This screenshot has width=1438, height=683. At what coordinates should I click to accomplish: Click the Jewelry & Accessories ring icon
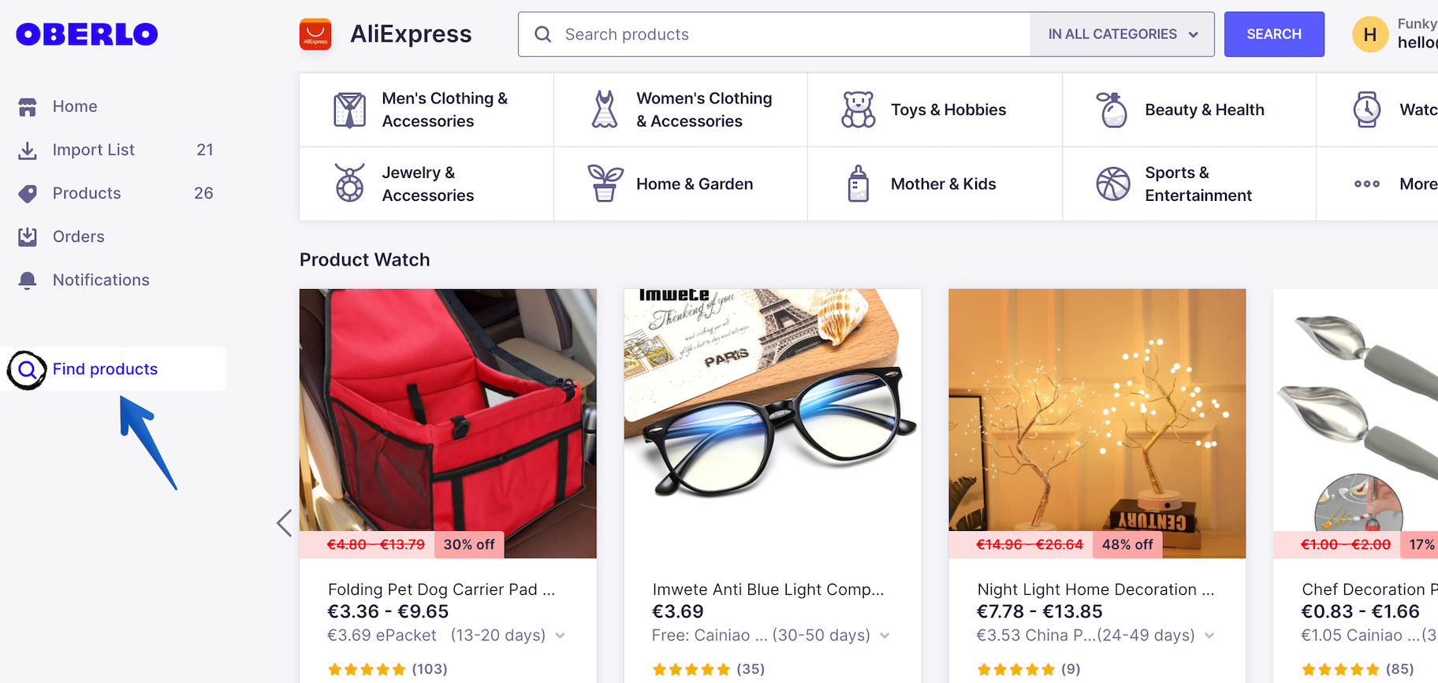pyautogui.click(x=349, y=184)
